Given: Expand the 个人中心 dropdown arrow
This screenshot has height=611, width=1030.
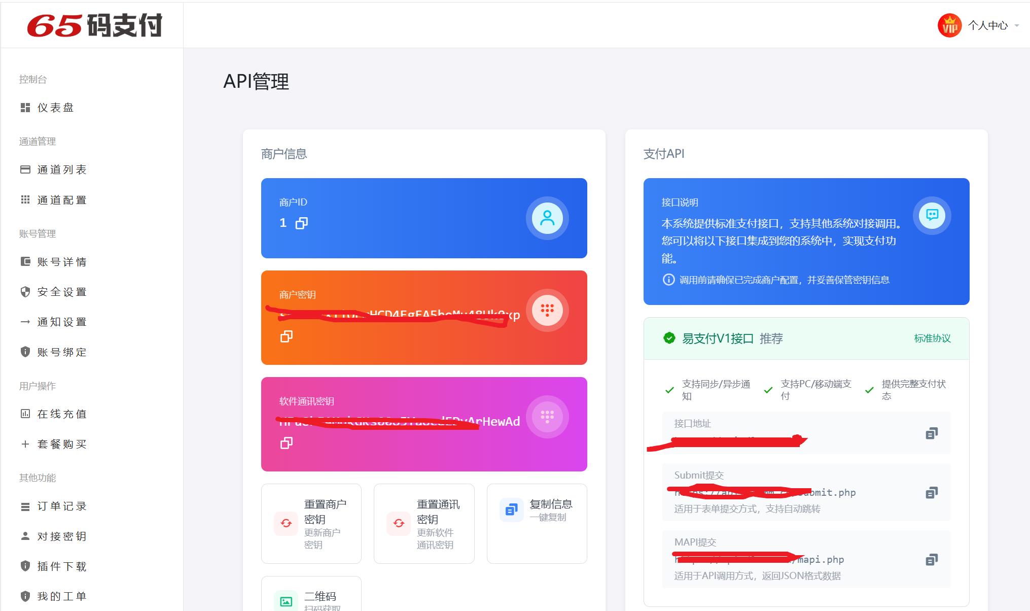Looking at the screenshot, I should pyautogui.click(x=1017, y=26).
